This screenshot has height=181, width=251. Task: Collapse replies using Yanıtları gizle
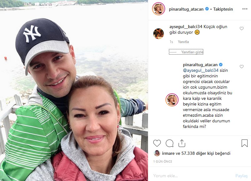(x=186, y=52)
